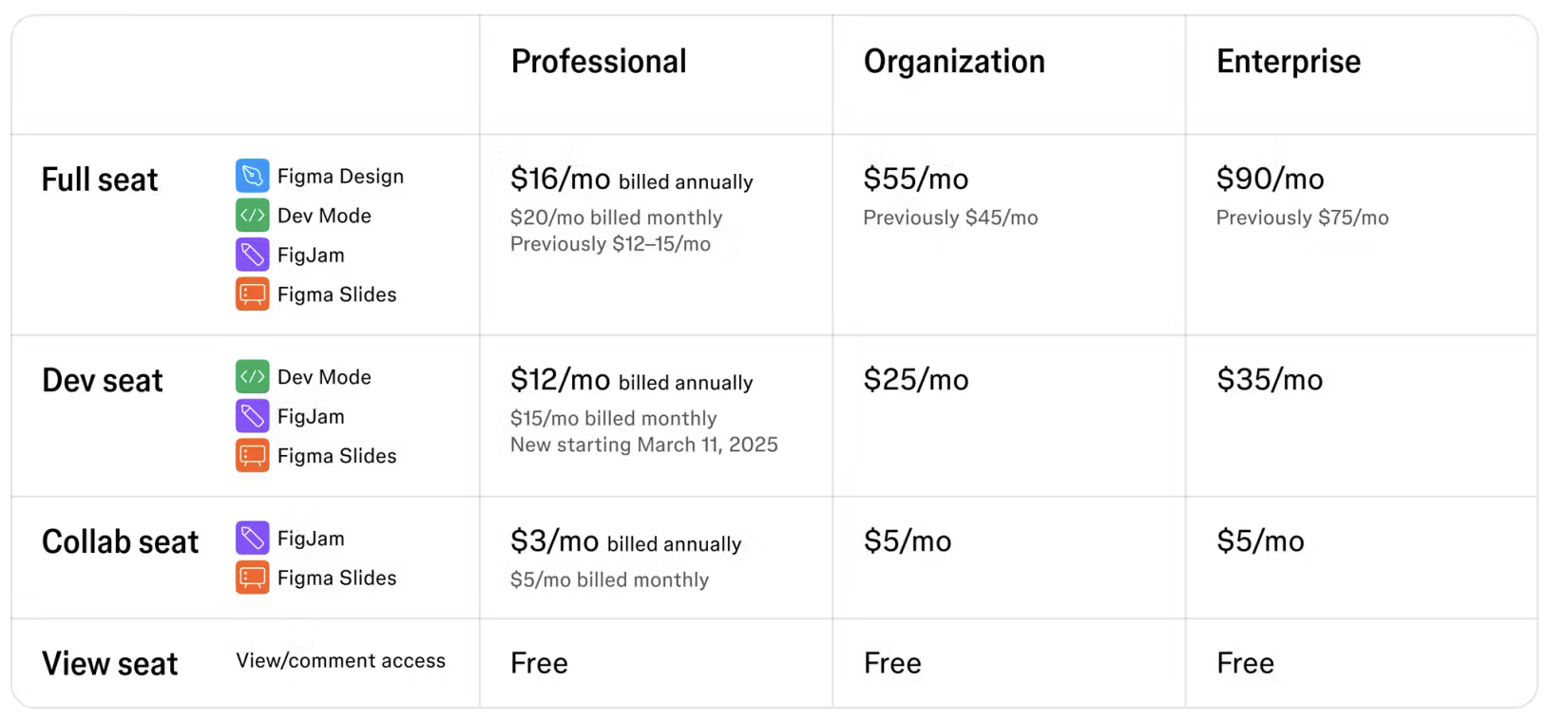1549x720 pixels.
Task: Click the Figma Design icon in Full seat
Action: click(x=252, y=176)
